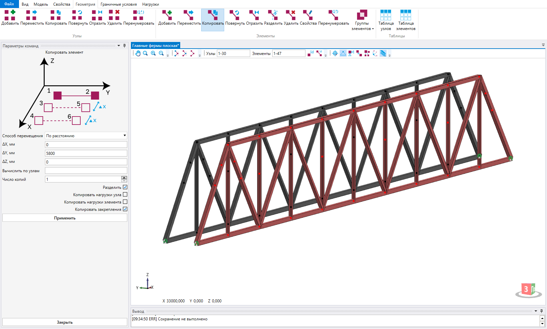Enable Копировать нагрузки узла checkbox
This screenshot has width=547, height=329.
coord(125,194)
